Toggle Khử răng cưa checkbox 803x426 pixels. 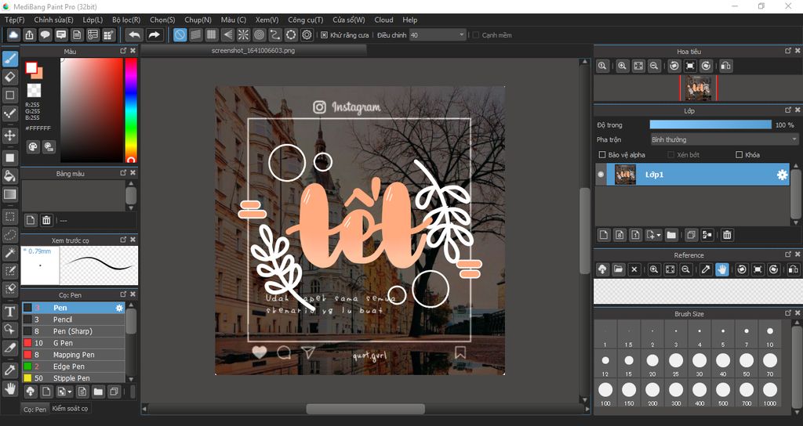tap(324, 34)
